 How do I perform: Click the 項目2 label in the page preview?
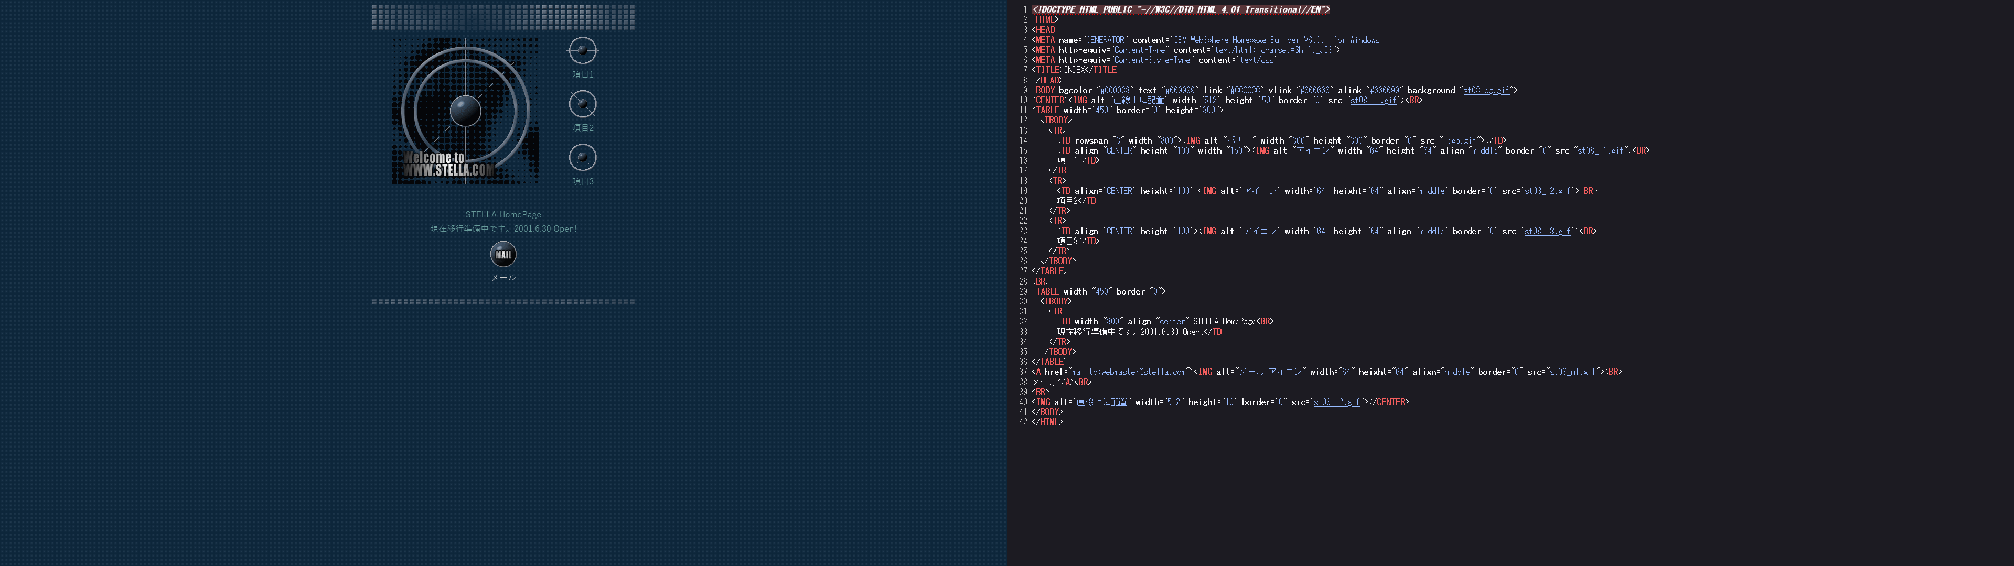pyautogui.click(x=583, y=127)
